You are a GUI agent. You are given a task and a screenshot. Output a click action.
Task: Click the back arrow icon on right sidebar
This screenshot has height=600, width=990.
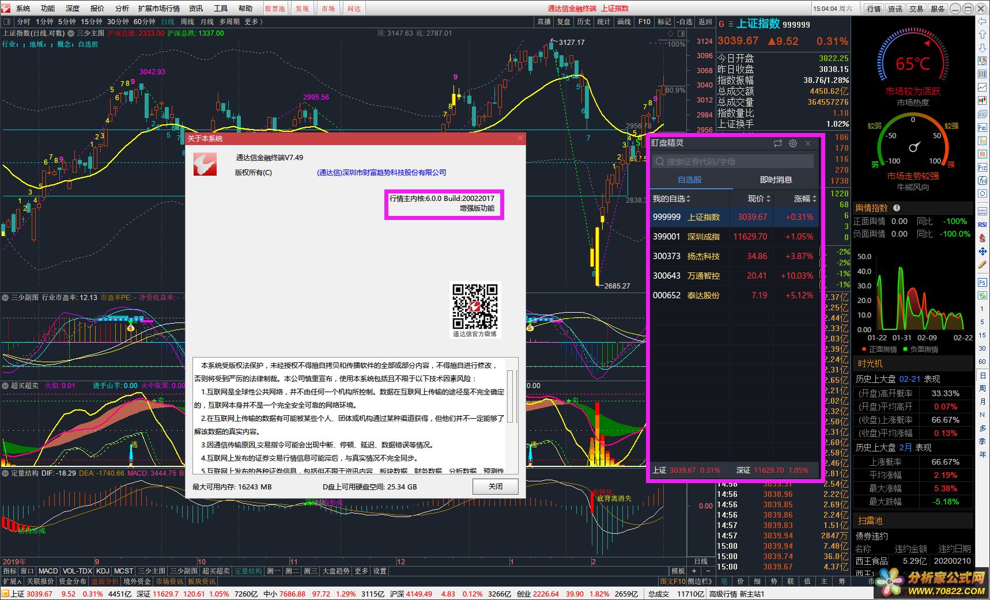pos(983,21)
